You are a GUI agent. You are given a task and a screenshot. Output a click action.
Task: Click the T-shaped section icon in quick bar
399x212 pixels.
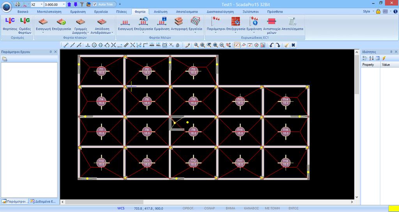pos(82,4)
